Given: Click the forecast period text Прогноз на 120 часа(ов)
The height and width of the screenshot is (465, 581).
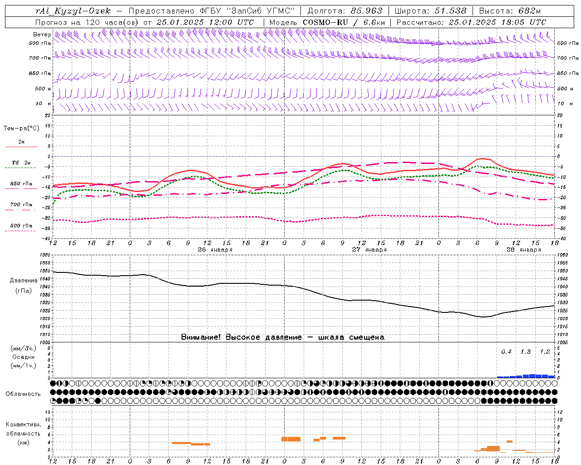Looking at the screenshot, I should [87, 22].
